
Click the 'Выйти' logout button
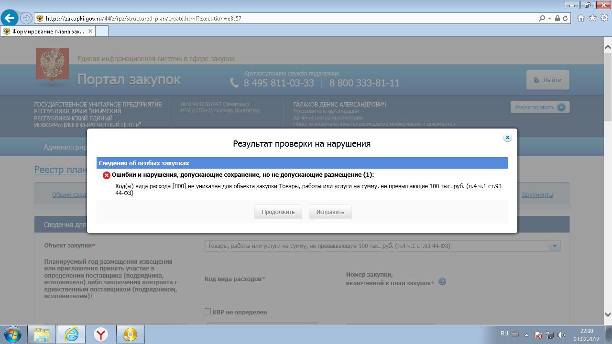click(547, 80)
